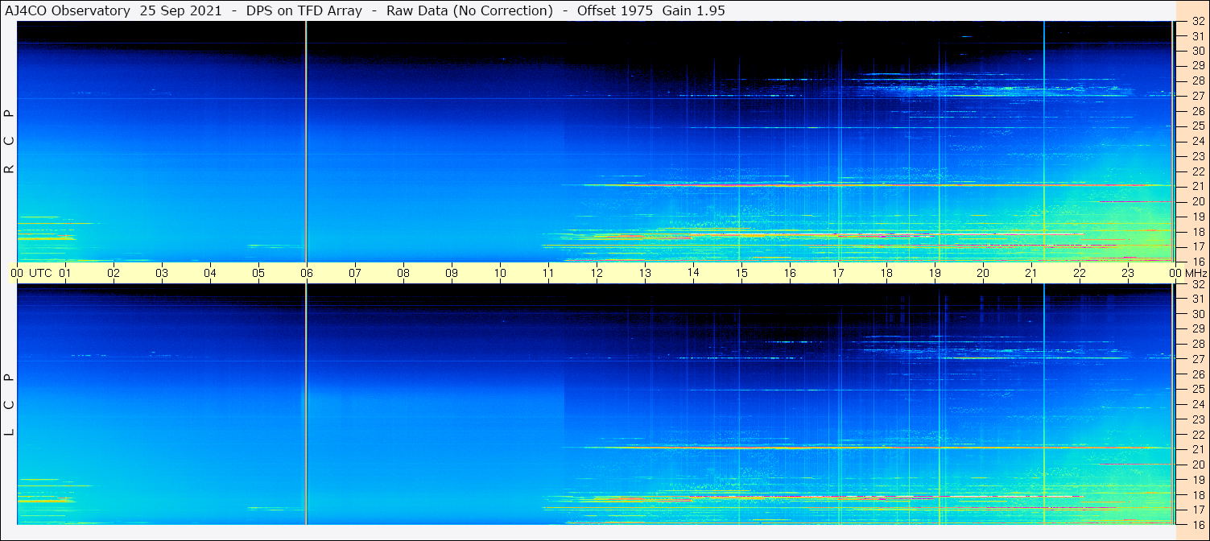
Task: Click the 26 MHz tick on LCP frequency scale
Action: 1198,374
